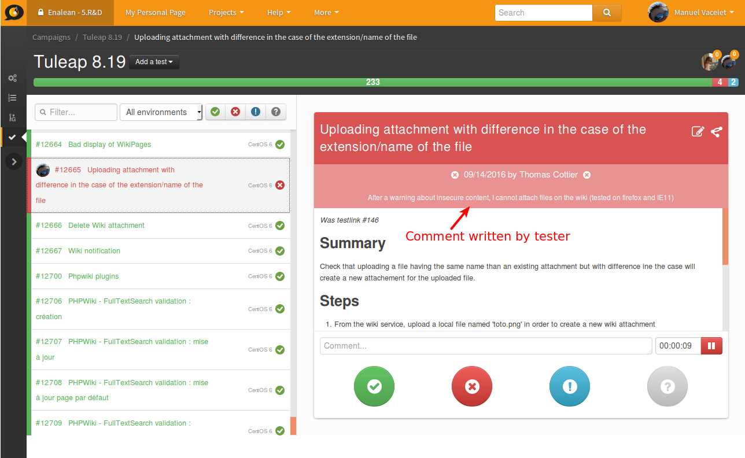This screenshot has width=745, height=458.
Task: Focus the top Search field
Action: 544,12
